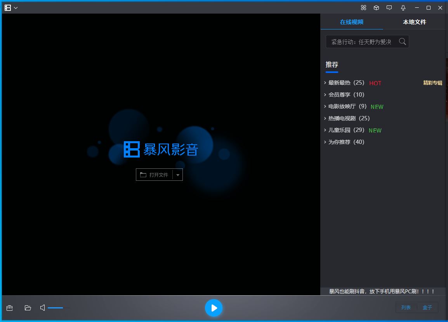Image resolution: width=448 pixels, height=322 pixels.
Task: Toggle the 盒子 view mode
Action: 427,307
